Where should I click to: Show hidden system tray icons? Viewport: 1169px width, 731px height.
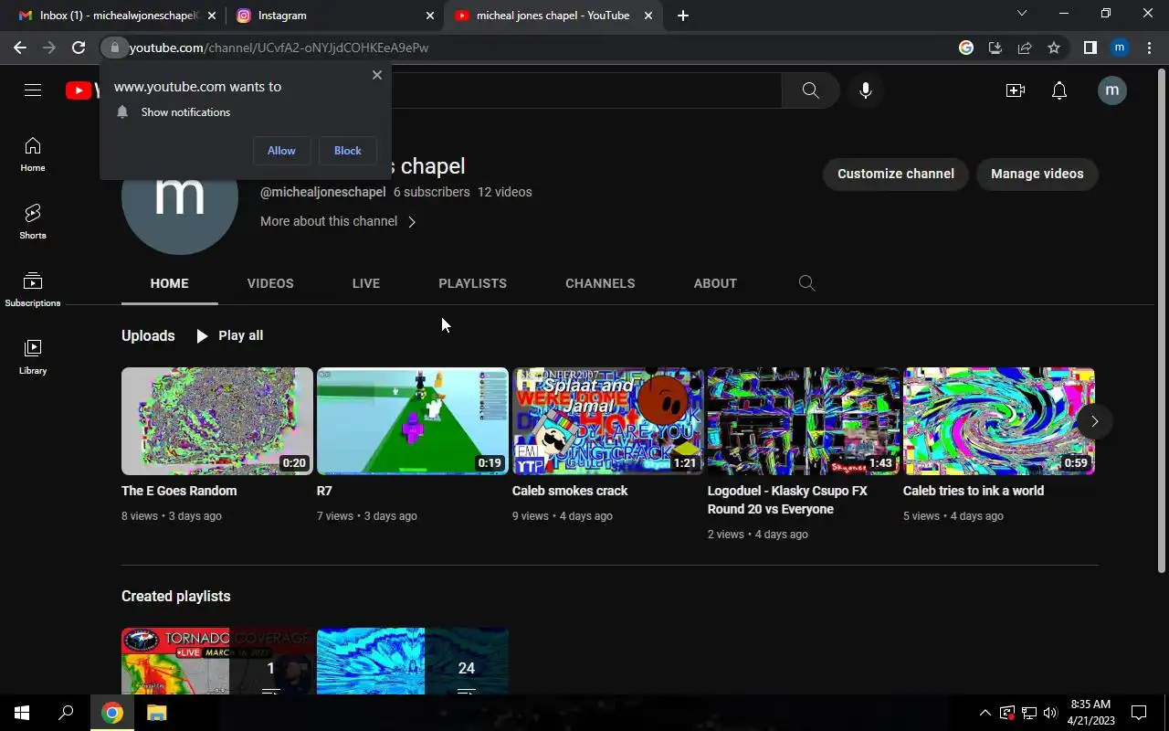pyautogui.click(x=985, y=713)
